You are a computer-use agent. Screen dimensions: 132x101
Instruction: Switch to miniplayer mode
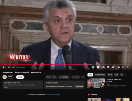click(x=118, y=67)
